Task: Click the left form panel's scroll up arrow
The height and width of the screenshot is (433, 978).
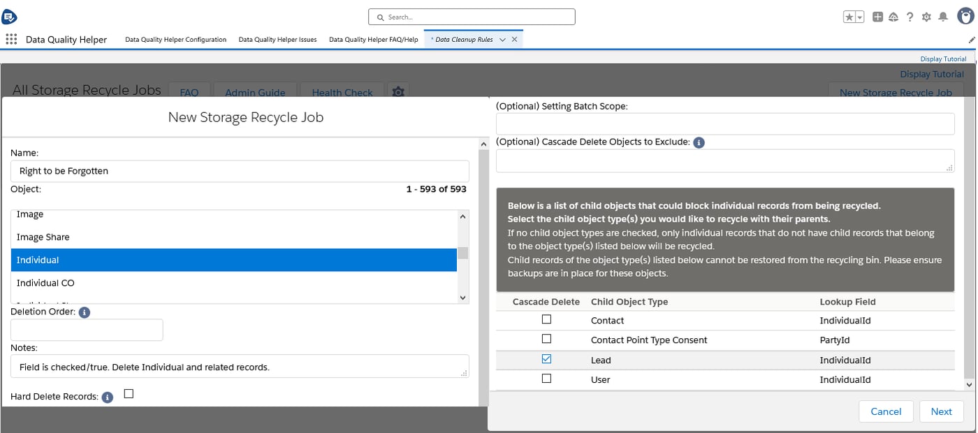Action: [483, 144]
